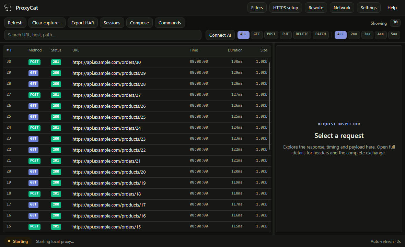Viewport: 405px width, 247px height.
Task: Click the POST badge in row 21
Action: tap(34, 161)
